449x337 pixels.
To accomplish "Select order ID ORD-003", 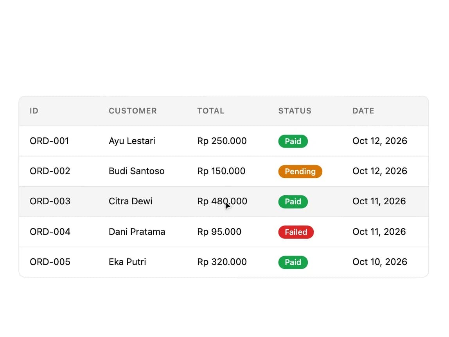I will coord(50,201).
